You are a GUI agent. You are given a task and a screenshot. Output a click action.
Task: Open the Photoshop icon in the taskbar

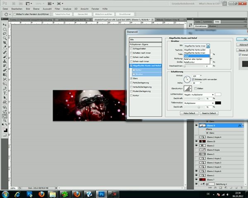pos(101,193)
